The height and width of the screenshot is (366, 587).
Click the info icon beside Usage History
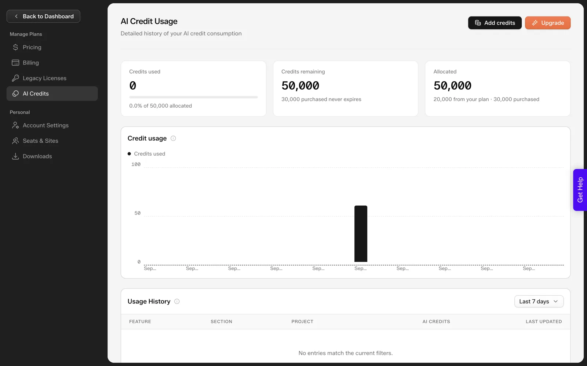click(177, 302)
